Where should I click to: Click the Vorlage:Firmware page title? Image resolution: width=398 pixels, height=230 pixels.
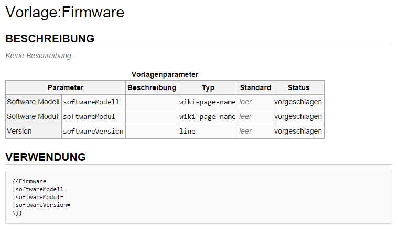[65, 12]
